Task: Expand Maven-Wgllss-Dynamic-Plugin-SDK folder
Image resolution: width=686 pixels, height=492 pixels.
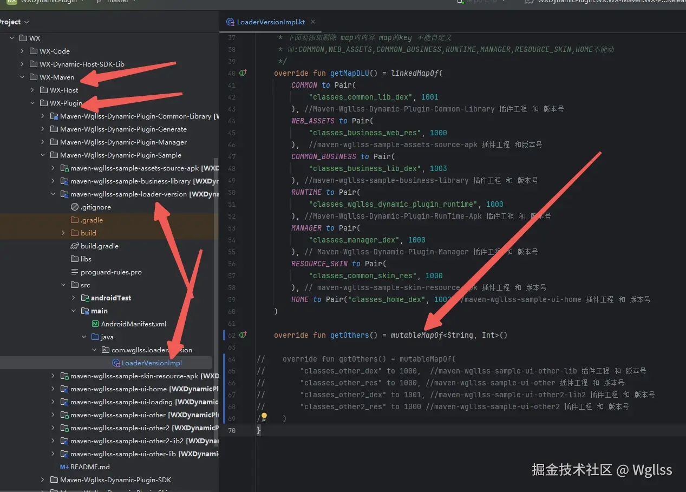Action: (x=43, y=480)
